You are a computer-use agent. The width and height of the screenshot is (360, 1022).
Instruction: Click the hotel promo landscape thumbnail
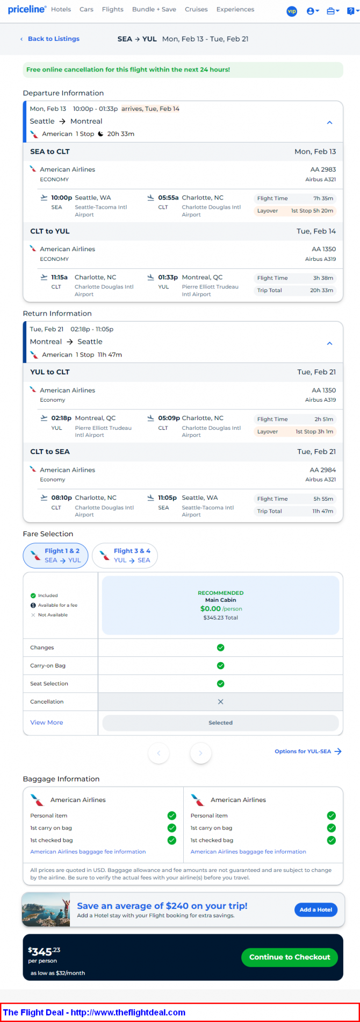point(46,910)
